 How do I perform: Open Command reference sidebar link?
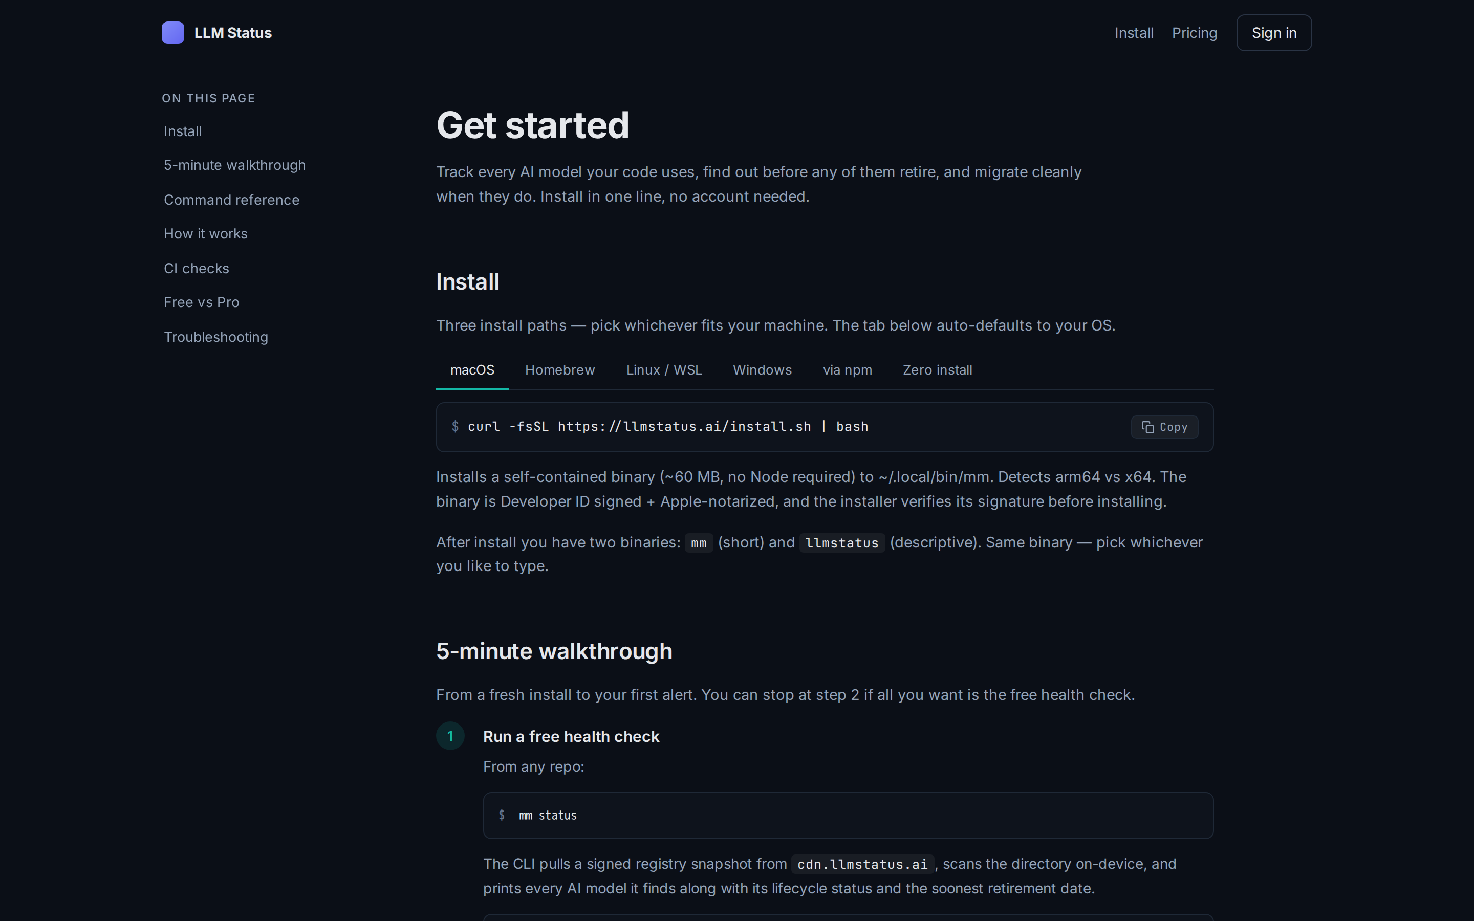point(231,200)
